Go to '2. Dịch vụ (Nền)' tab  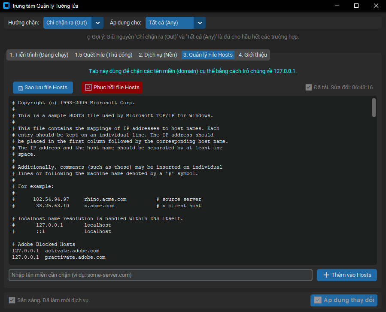[158, 55]
